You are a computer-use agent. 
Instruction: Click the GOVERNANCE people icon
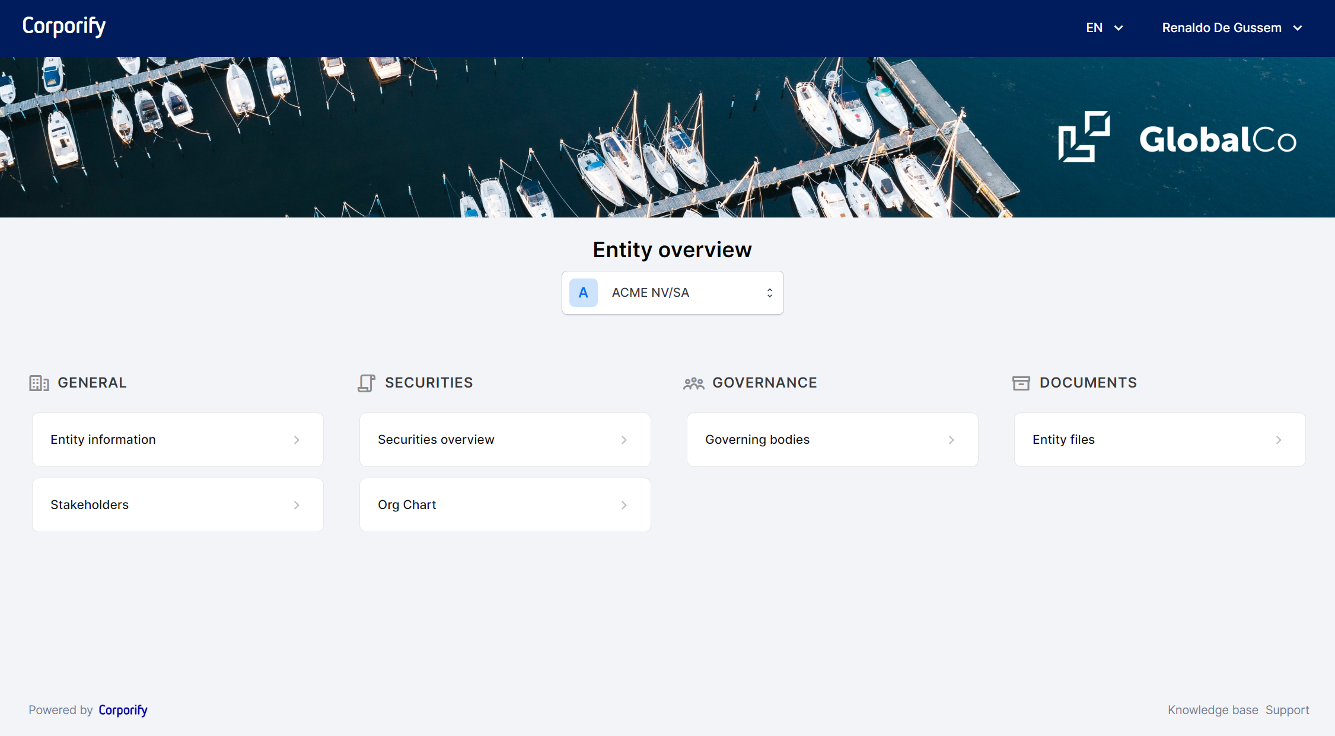pos(693,383)
